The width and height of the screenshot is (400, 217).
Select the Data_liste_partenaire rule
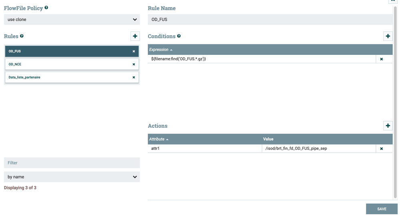point(68,77)
